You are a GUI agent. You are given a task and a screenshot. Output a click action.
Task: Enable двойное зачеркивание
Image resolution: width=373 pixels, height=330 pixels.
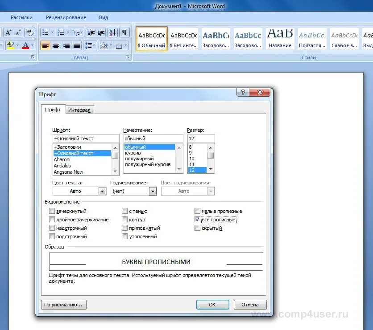52,220
